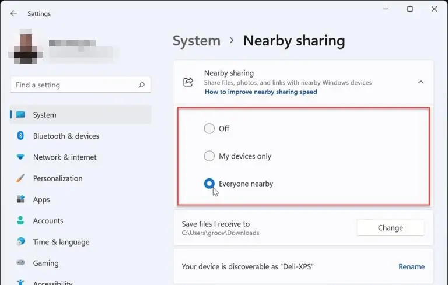Maximize the Settings window

(409, 9)
